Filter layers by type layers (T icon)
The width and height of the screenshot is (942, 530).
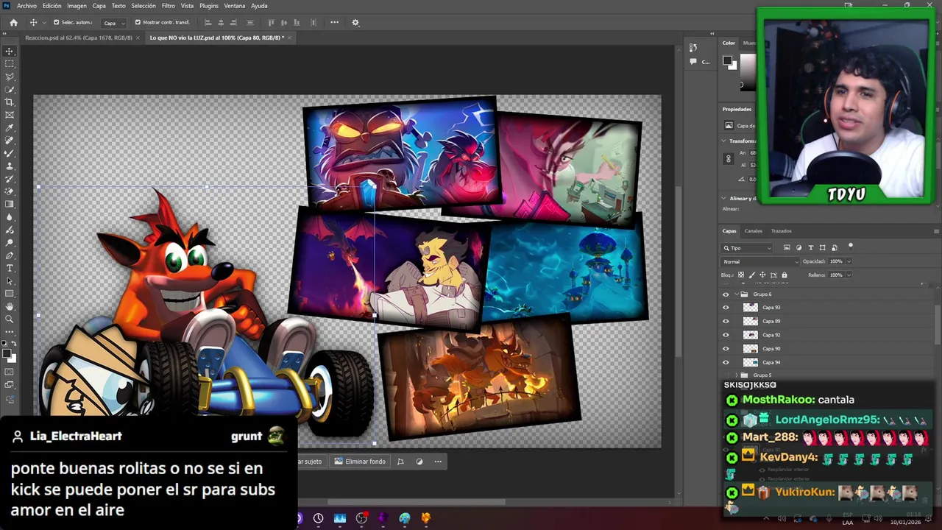coord(811,248)
